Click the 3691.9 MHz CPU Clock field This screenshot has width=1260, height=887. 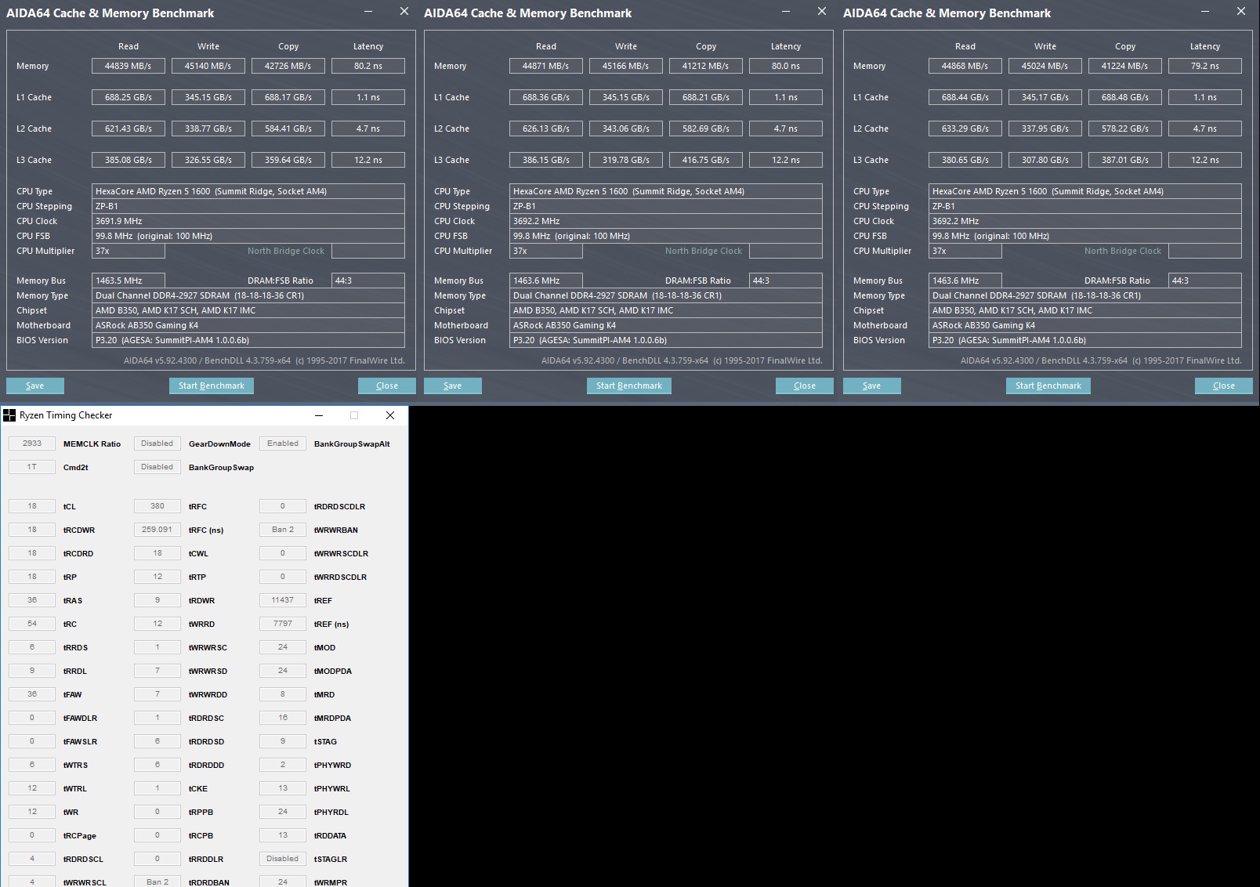248,221
